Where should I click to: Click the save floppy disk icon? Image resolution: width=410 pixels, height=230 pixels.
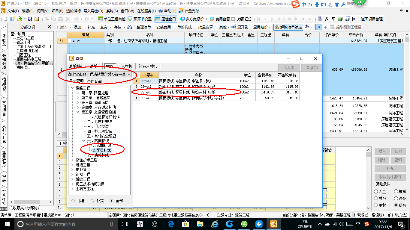coord(30,19)
